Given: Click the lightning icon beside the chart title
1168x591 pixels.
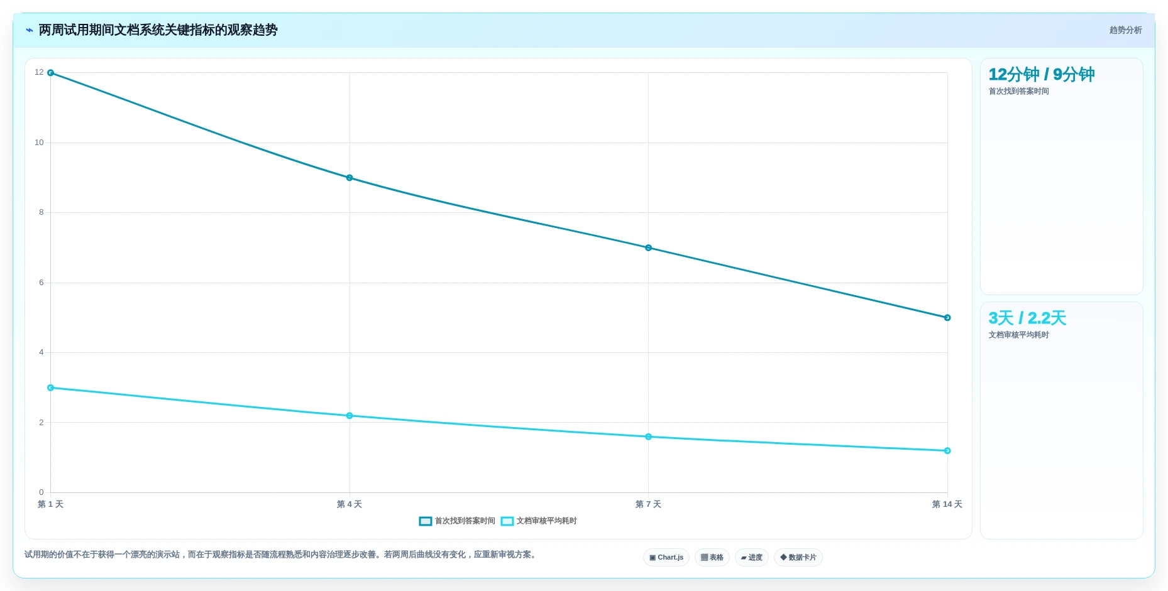Looking at the screenshot, I should [x=29, y=30].
